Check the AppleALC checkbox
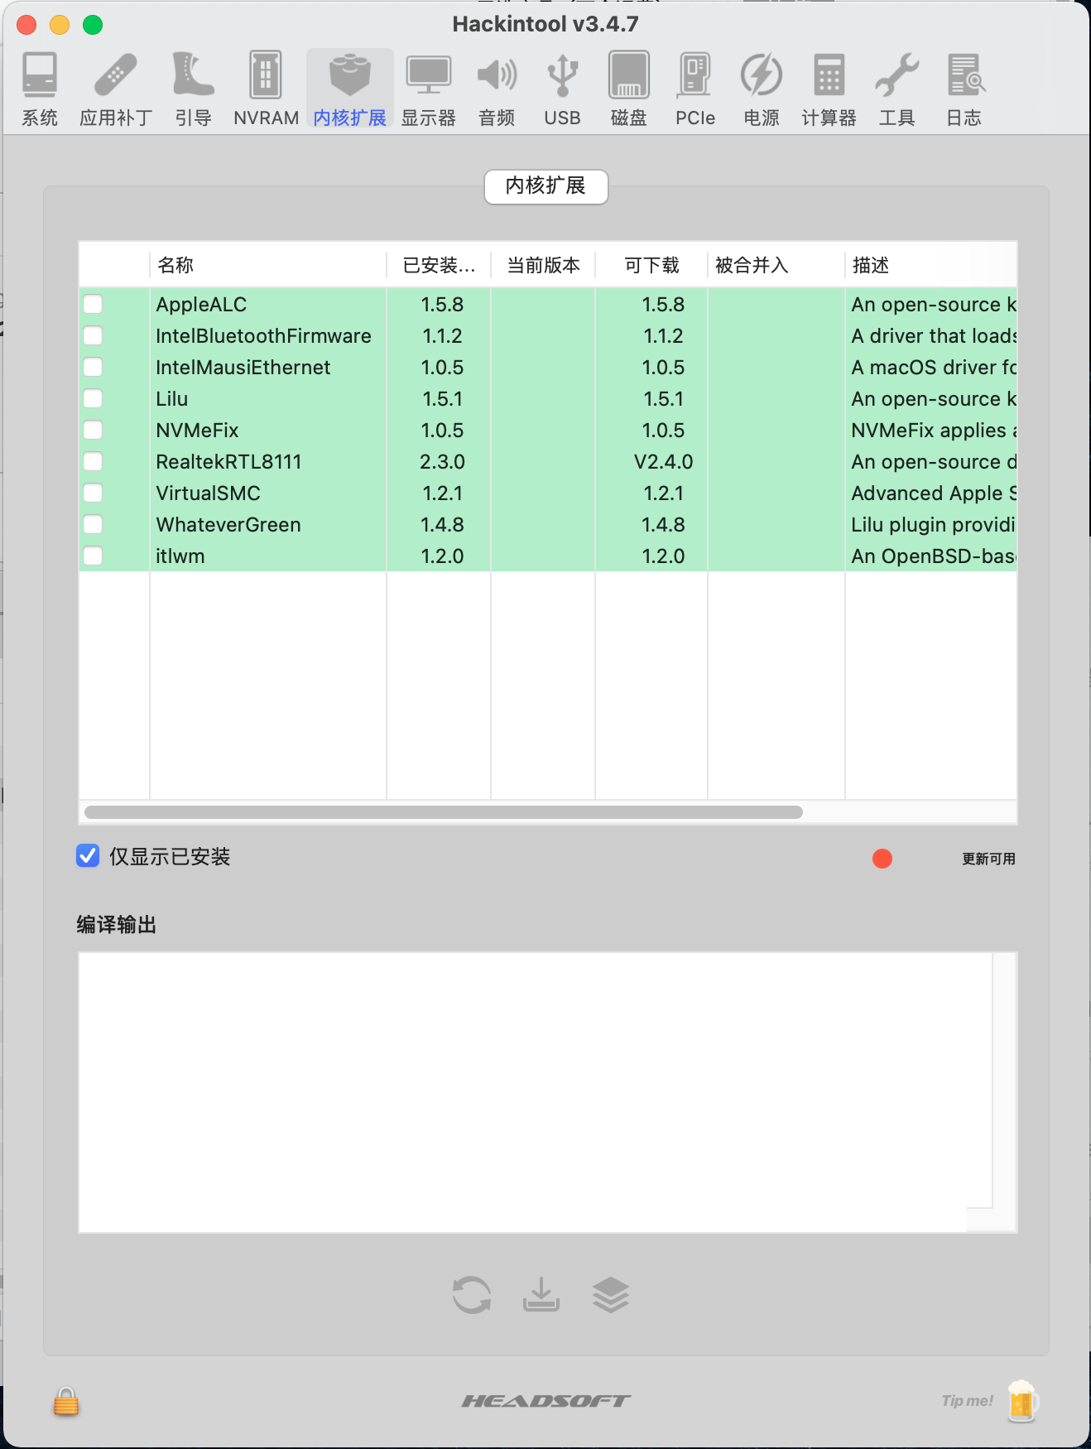This screenshot has height=1449, width=1091. click(93, 304)
